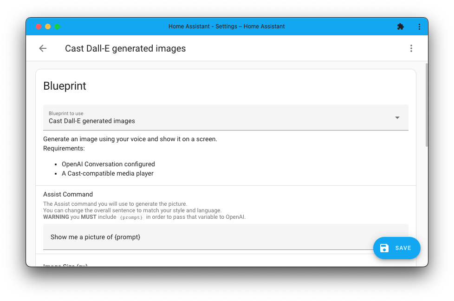The height and width of the screenshot is (301, 454).
Task: Go back using the left arrow
Action: 43,48
